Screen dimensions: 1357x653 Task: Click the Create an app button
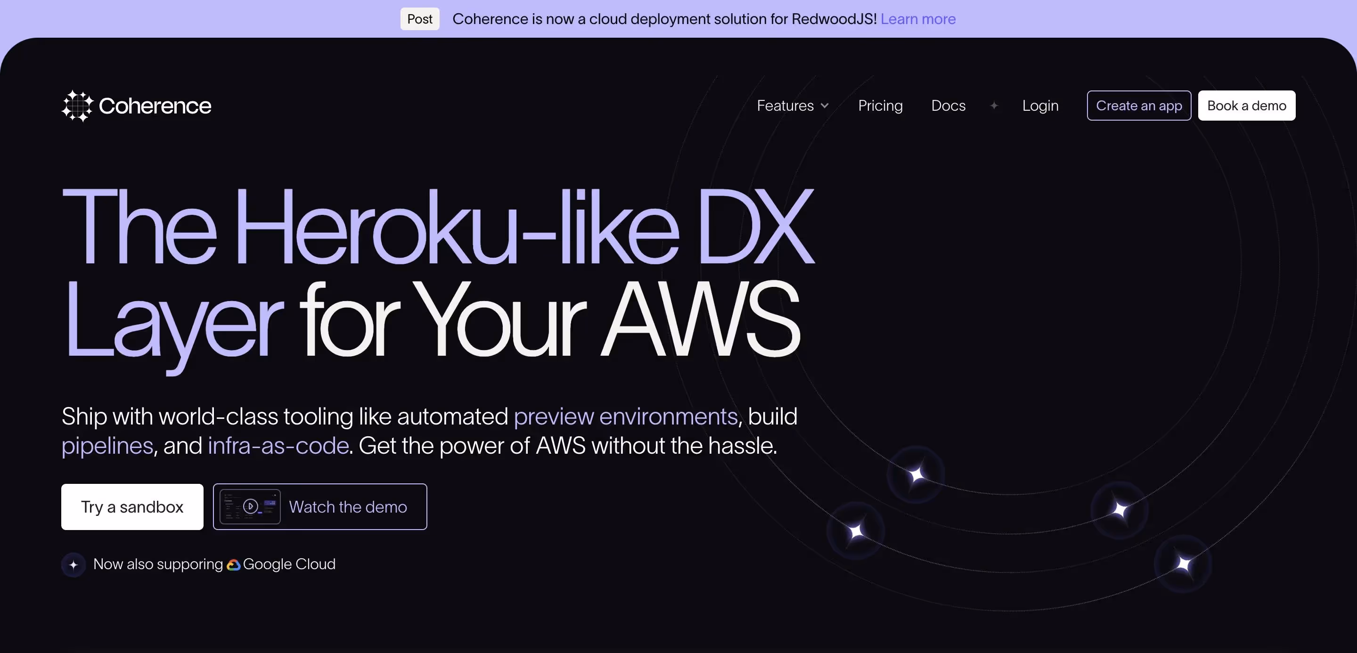coord(1138,106)
